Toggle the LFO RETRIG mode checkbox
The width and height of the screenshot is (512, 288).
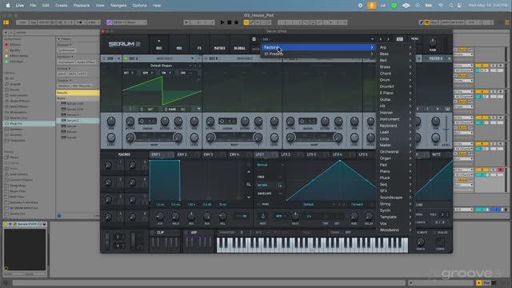(280, 186)
